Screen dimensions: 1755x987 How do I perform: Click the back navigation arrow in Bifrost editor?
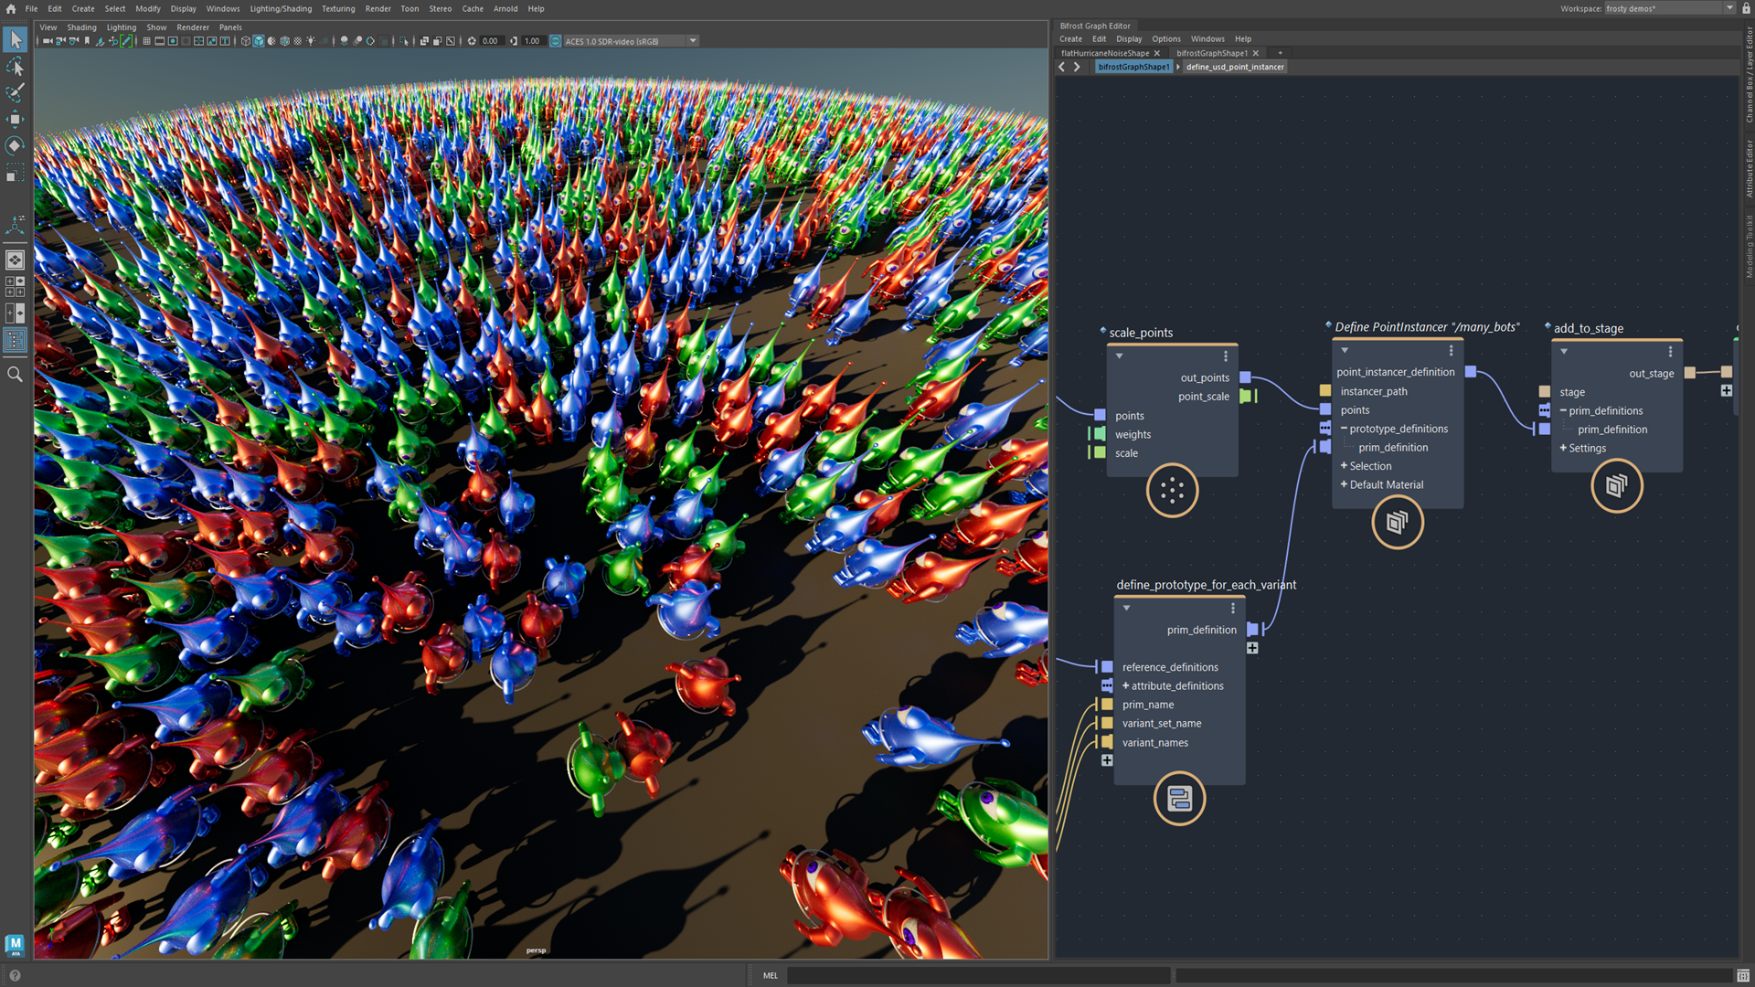(1063, 66)
